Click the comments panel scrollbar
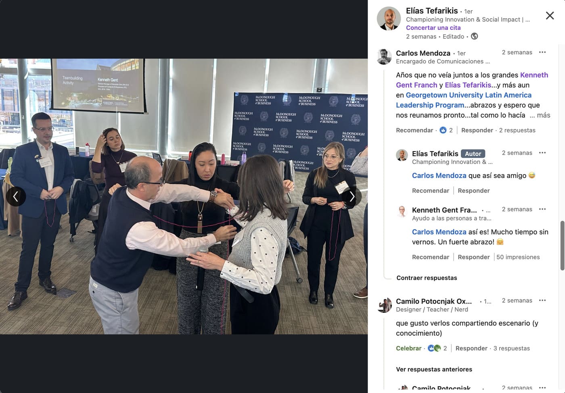The width and height of the screenshot is (565, 393). (x=562, y=245)
